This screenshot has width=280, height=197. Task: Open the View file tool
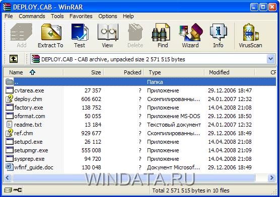point(107,36)
